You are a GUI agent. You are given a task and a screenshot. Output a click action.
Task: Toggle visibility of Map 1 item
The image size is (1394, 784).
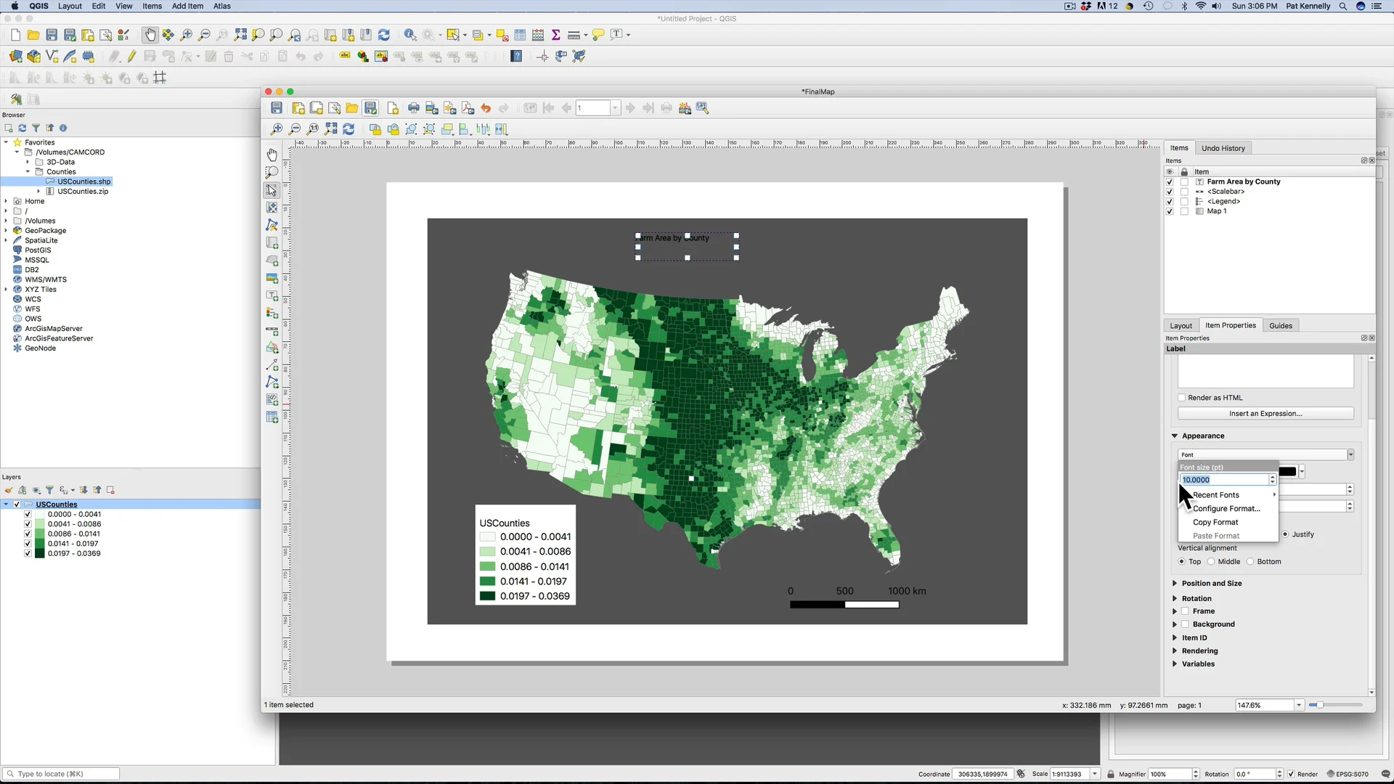[x=1170, y=211]
